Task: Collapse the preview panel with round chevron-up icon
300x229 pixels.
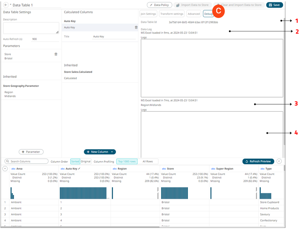Action: click(5, 168)
